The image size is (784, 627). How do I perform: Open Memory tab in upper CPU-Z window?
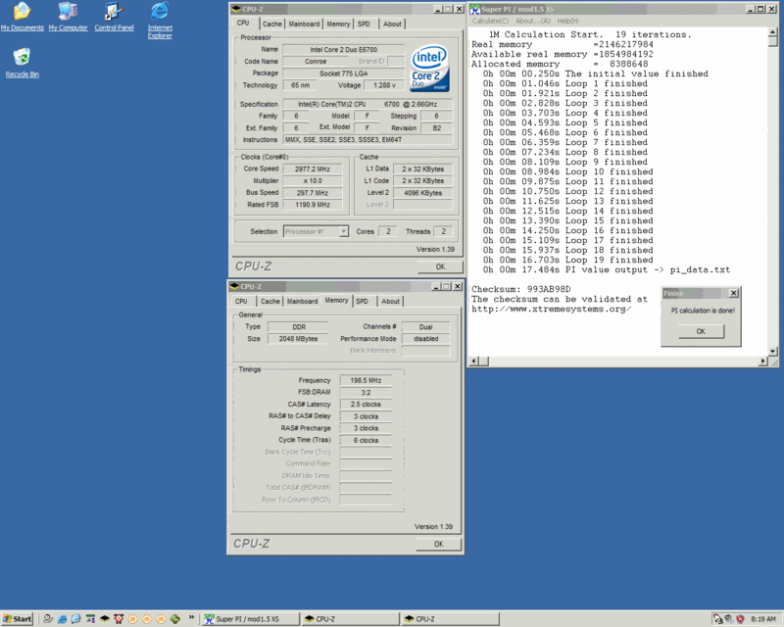338,24
